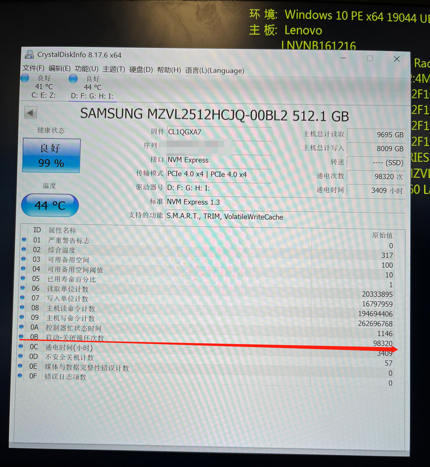Click the power-on count value 98320 次
The image size is (430, 467).
(x=376, y=176)
